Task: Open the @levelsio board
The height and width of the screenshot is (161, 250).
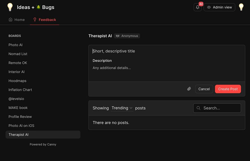Action: click(16, 99)
